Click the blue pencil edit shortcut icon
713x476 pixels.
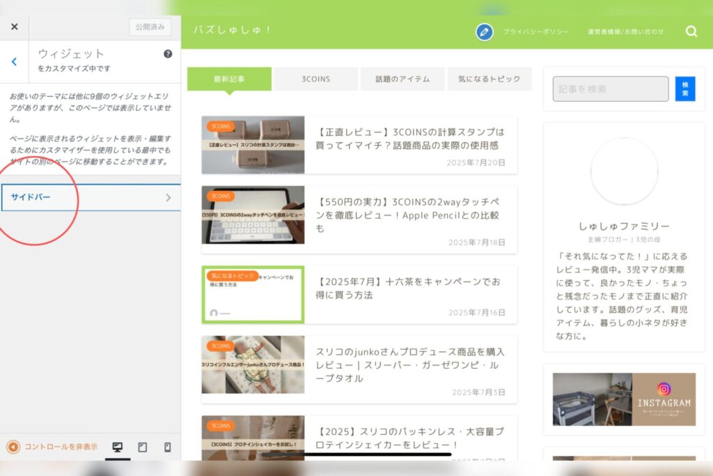pos(485,32)
